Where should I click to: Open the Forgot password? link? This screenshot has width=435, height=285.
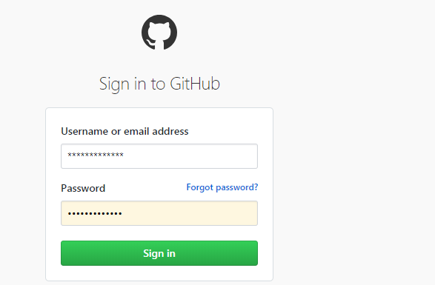coord(222,187)
